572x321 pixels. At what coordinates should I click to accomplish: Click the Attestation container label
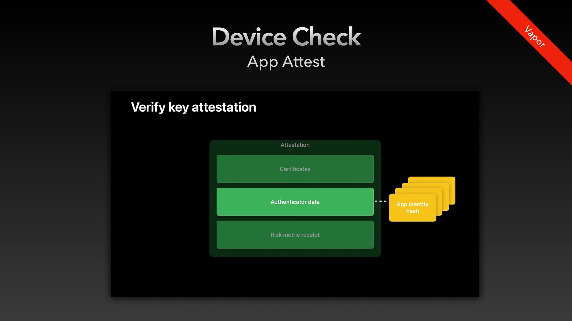point(295,145)
